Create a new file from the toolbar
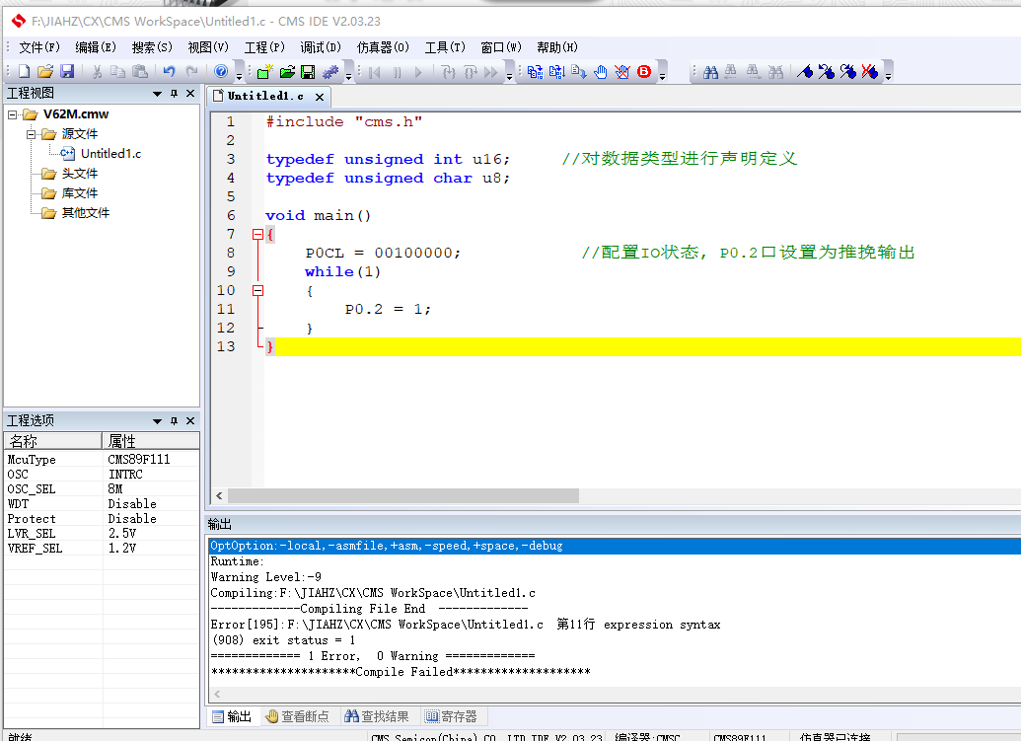 (x=24, y=72)
